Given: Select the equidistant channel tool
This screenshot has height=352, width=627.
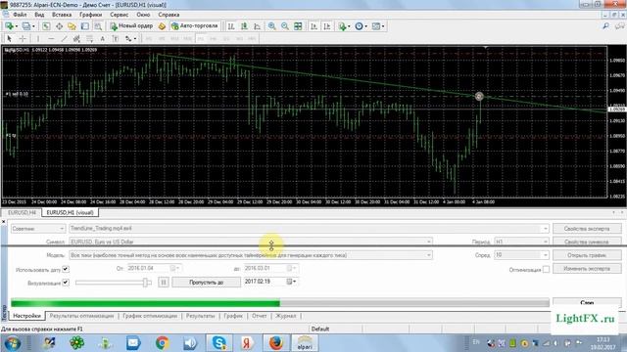Looking at the screenshot, I should 76,38.
